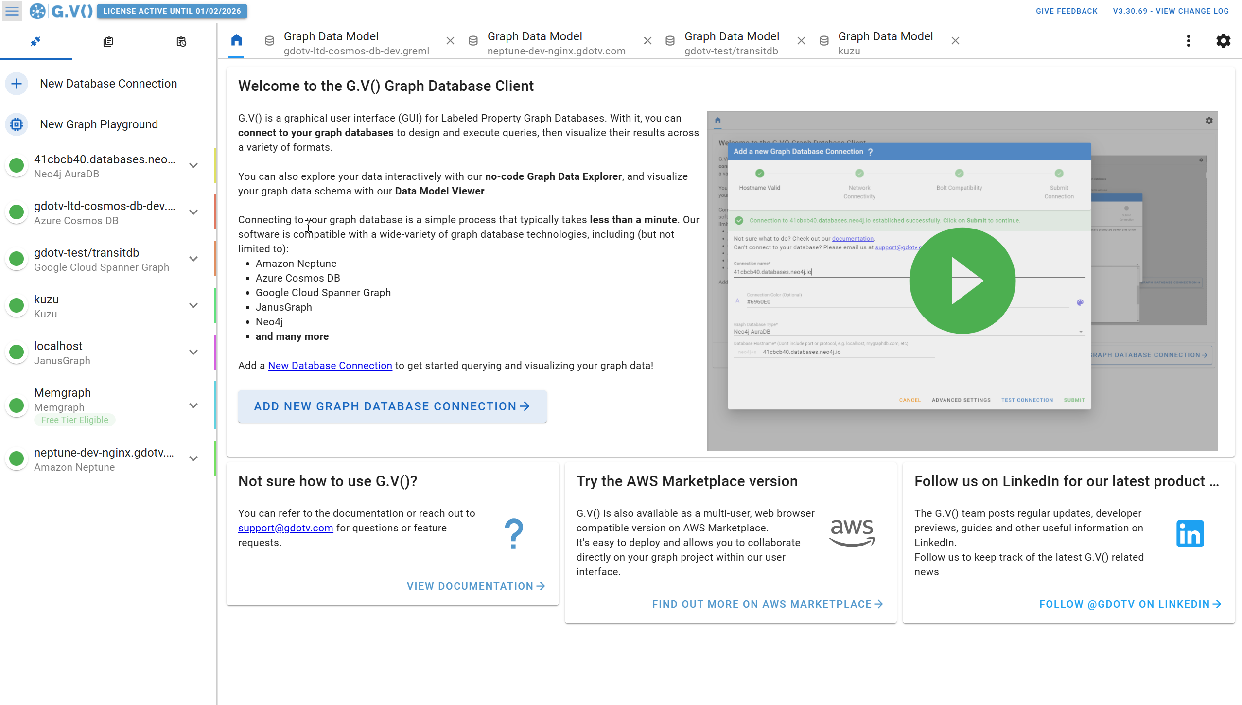Select the Memgraph connection name
The width and height of the screenshot is (1242, 705).
pyautogui.click(x=62, y=393)
